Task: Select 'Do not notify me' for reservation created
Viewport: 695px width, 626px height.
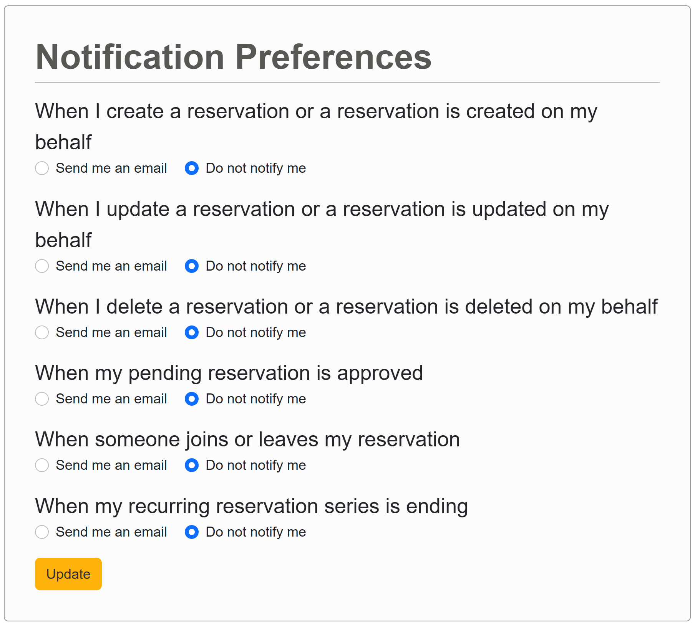Action: pyautogui.click(x=191, y=168)
